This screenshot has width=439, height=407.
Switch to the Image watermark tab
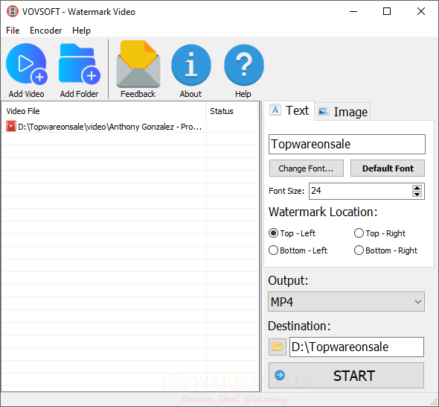tap(342, 112)
